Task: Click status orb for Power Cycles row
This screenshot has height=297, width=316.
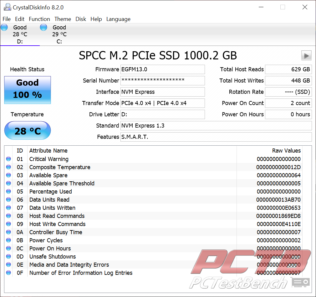Action: (x=8, y=240)
